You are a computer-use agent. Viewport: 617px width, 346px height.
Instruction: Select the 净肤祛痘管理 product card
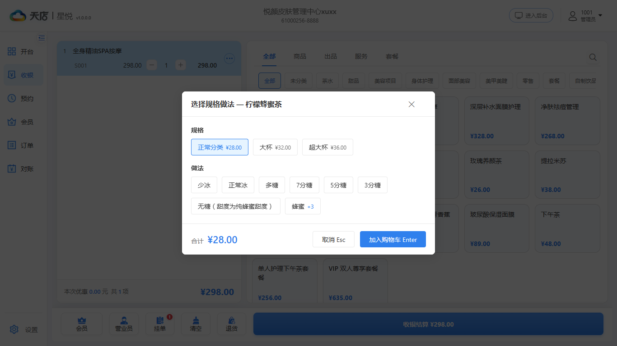pyautogui.click(x=568, y=121)
